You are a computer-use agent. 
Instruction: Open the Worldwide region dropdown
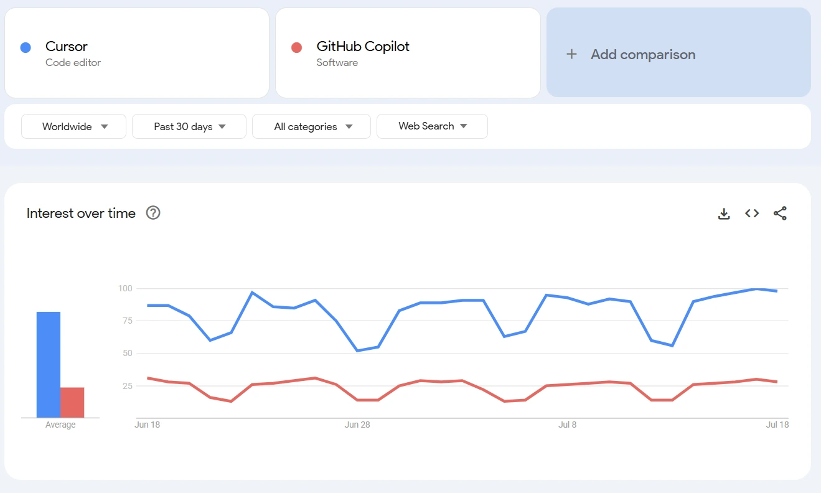click(x=74, y=126)
